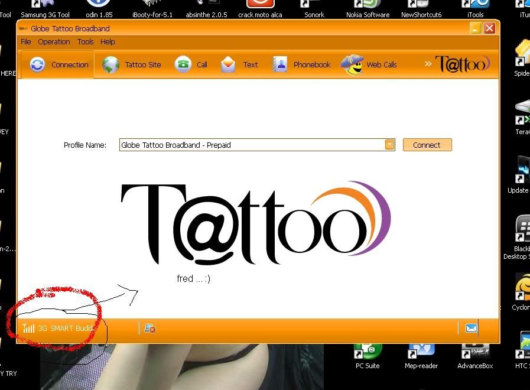Click the Update desktop shortcut icon

click(522, 170)
